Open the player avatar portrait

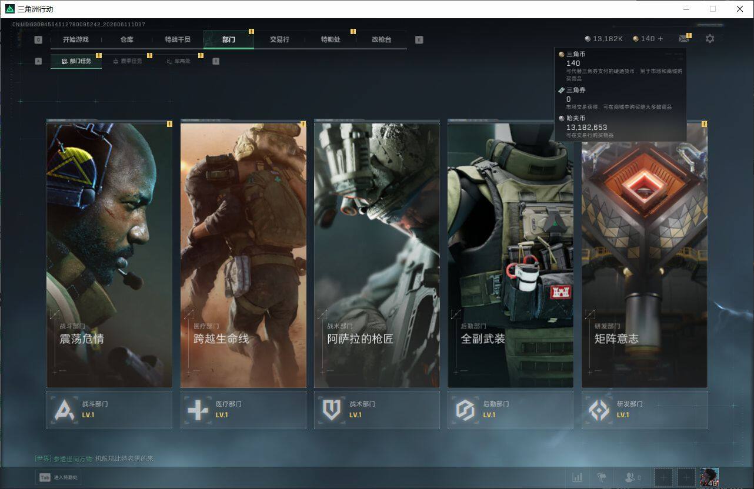(x=709, y=477)
